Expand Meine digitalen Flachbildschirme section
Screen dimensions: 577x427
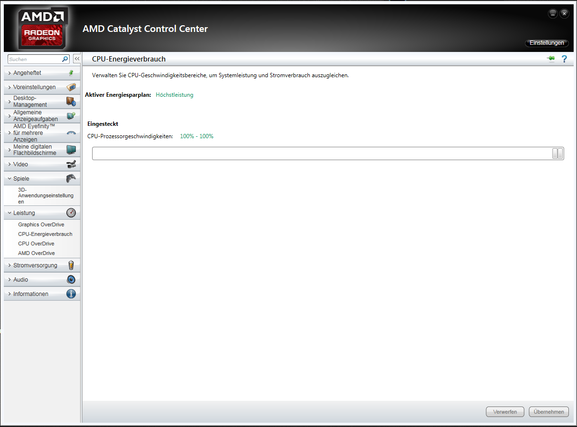point(42,150)
